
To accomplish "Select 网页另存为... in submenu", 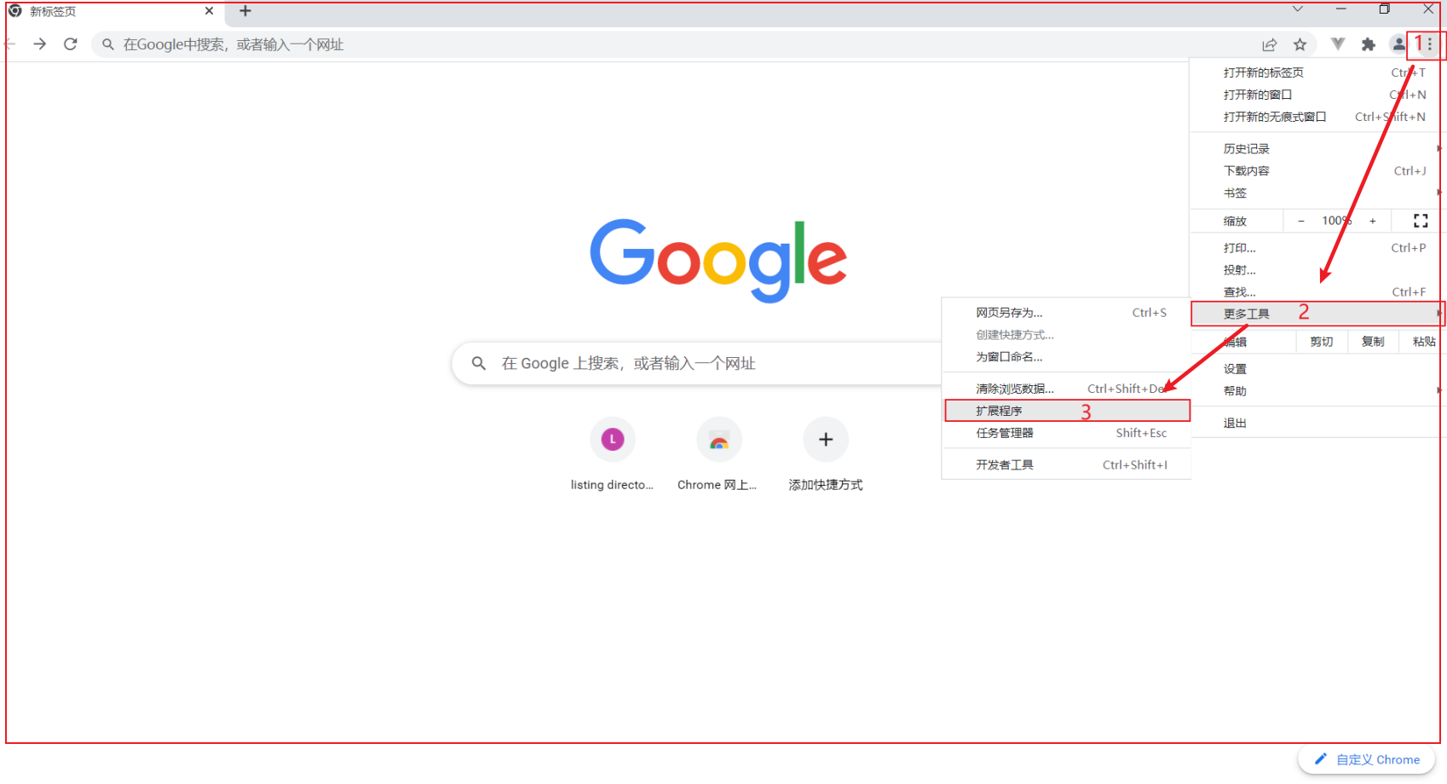I will point(1066,313).
